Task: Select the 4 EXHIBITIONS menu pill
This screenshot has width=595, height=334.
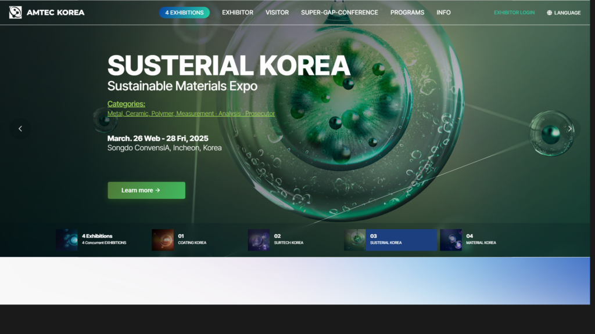Action: click(184, 13)
